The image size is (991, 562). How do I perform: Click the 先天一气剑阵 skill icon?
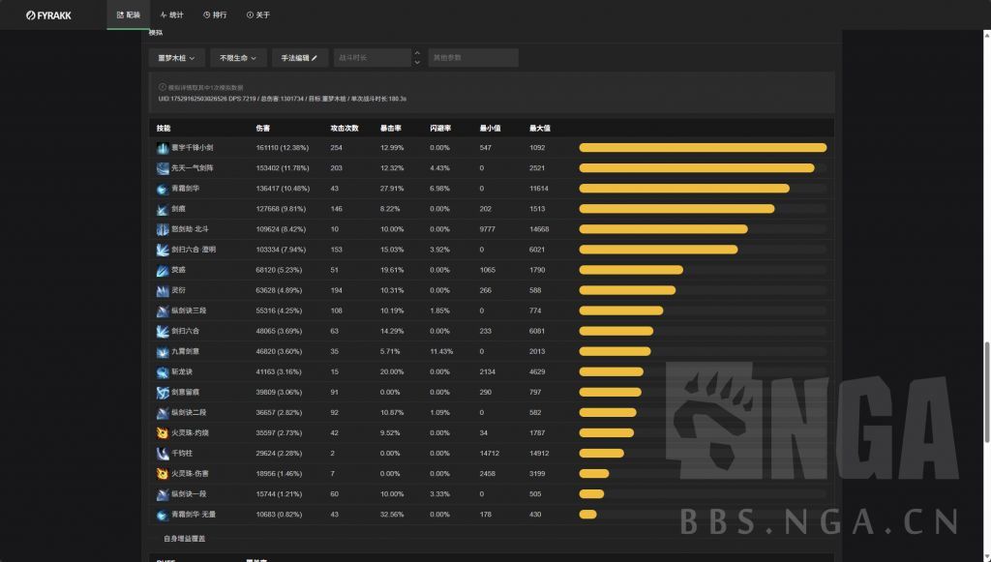163,168
